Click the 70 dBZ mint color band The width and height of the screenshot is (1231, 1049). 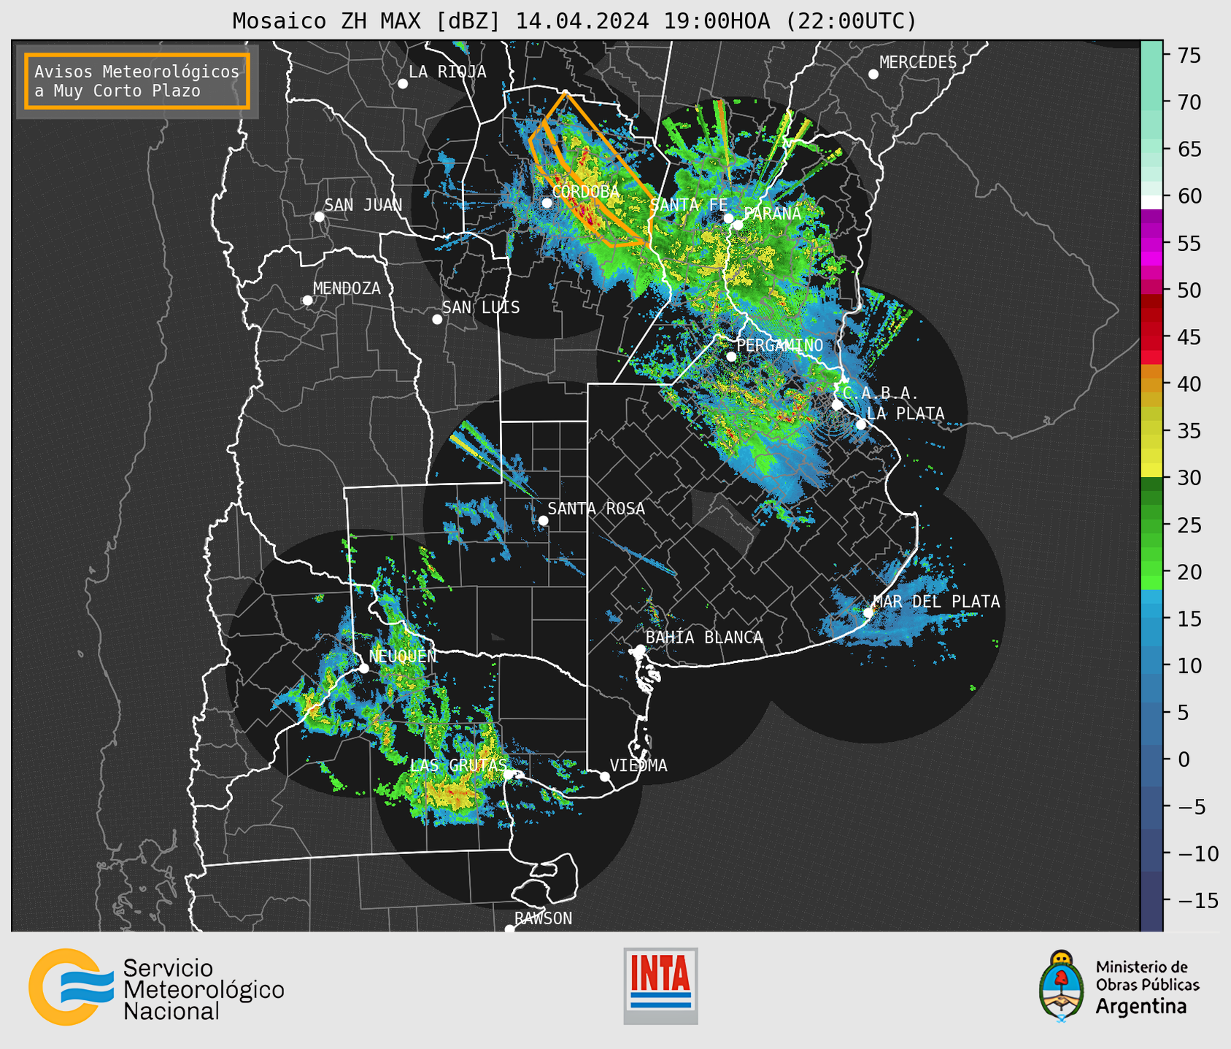(1151, 102)
